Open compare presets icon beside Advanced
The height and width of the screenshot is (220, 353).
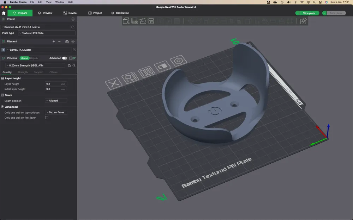tap(71, 58)
